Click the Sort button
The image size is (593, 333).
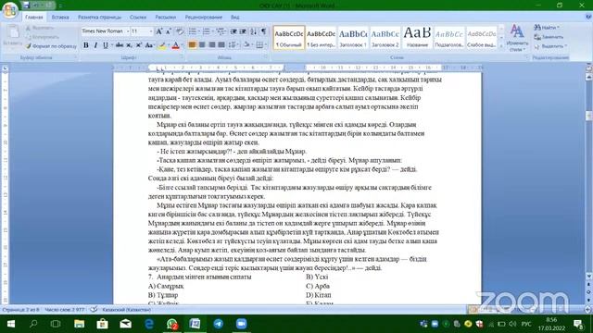pos(253,31)
